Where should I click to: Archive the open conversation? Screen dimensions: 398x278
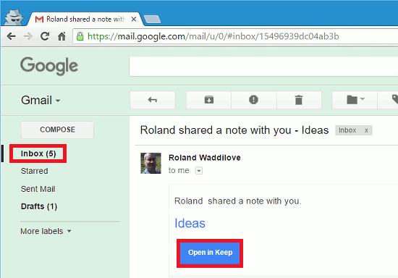pos(209,100)
